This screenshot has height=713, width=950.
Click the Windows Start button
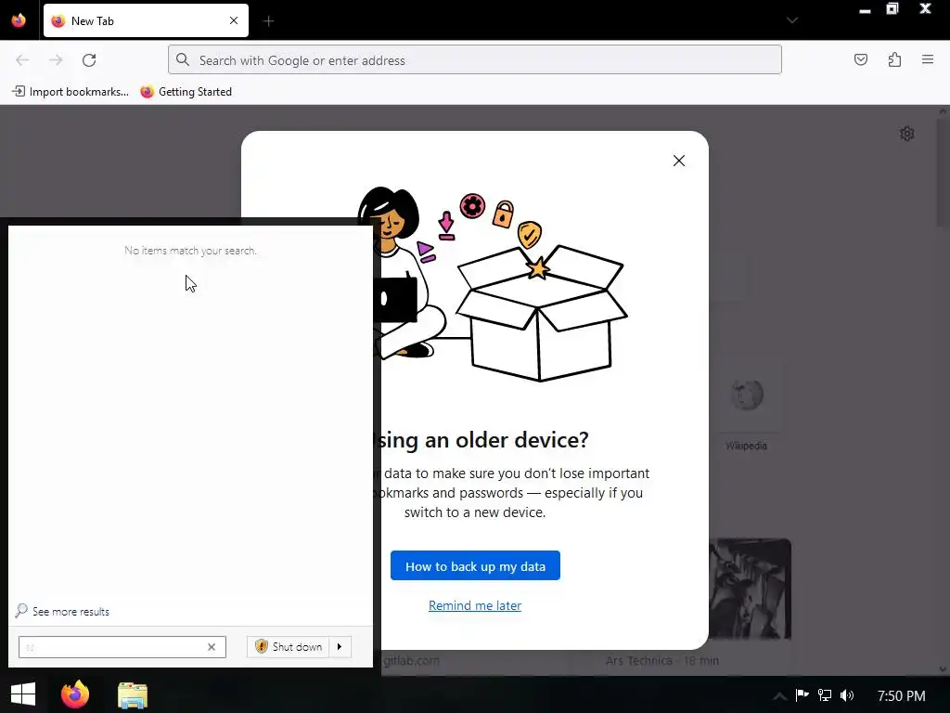23,694
